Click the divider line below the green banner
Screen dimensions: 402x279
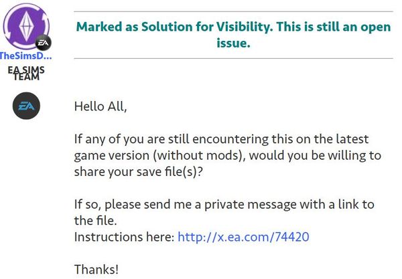coord(233,58)
